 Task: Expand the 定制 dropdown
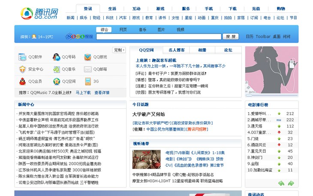pyautogui.click(x=119, y=50)
